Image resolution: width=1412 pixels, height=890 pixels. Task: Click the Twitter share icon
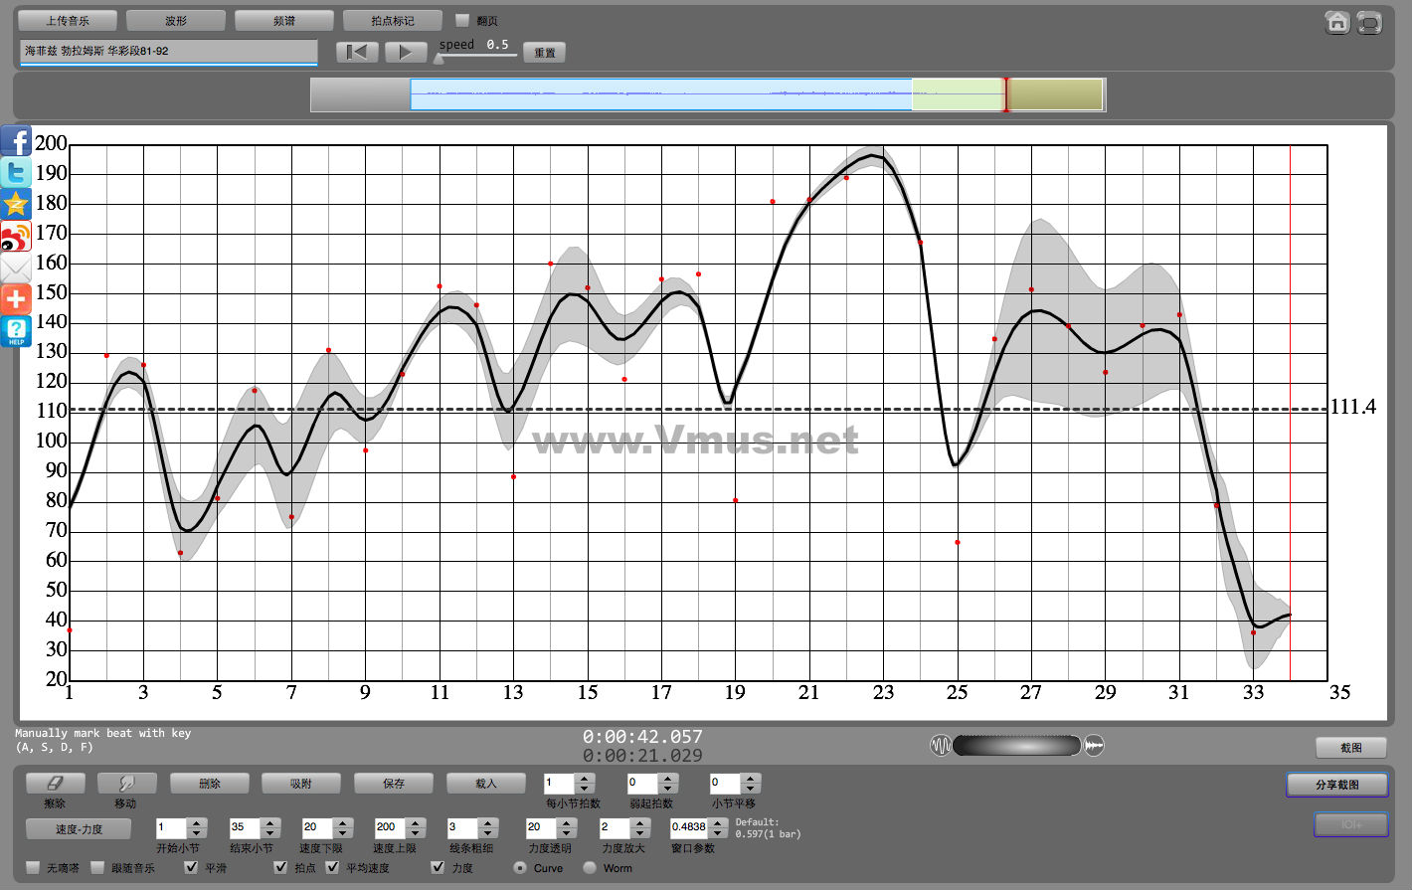(x=16, y=173)
